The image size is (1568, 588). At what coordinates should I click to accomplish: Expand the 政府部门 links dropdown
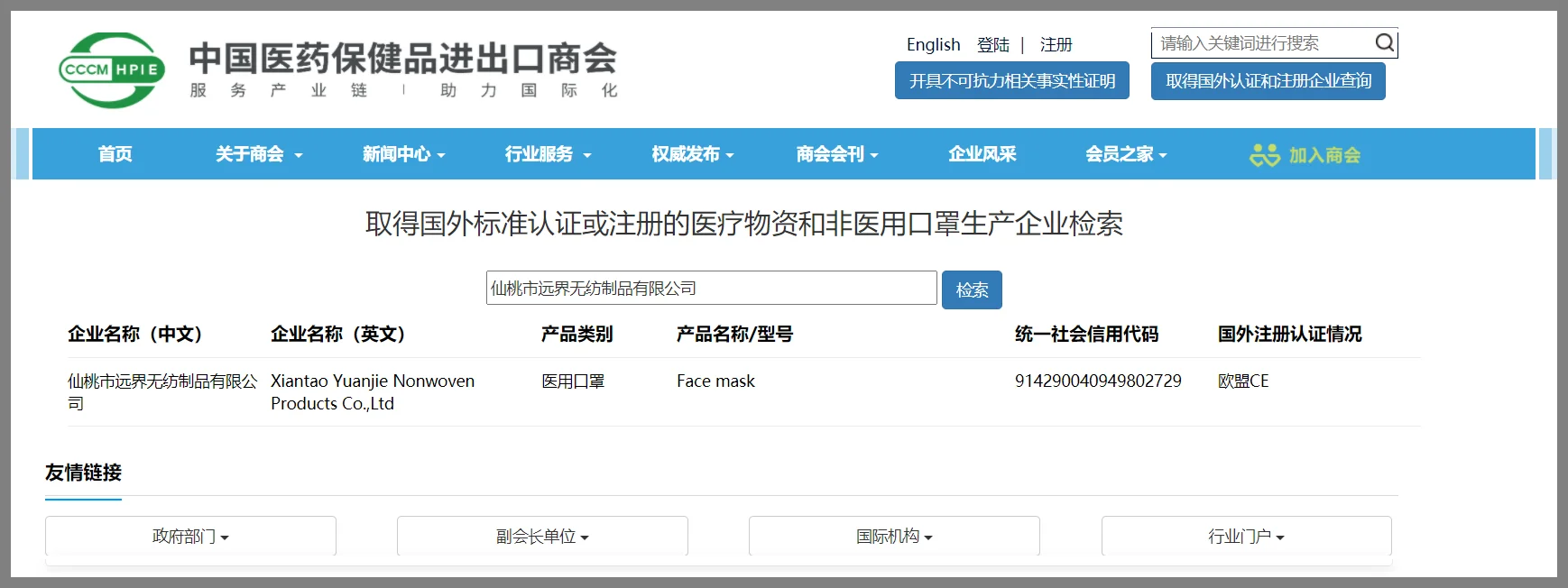(190, 537)
